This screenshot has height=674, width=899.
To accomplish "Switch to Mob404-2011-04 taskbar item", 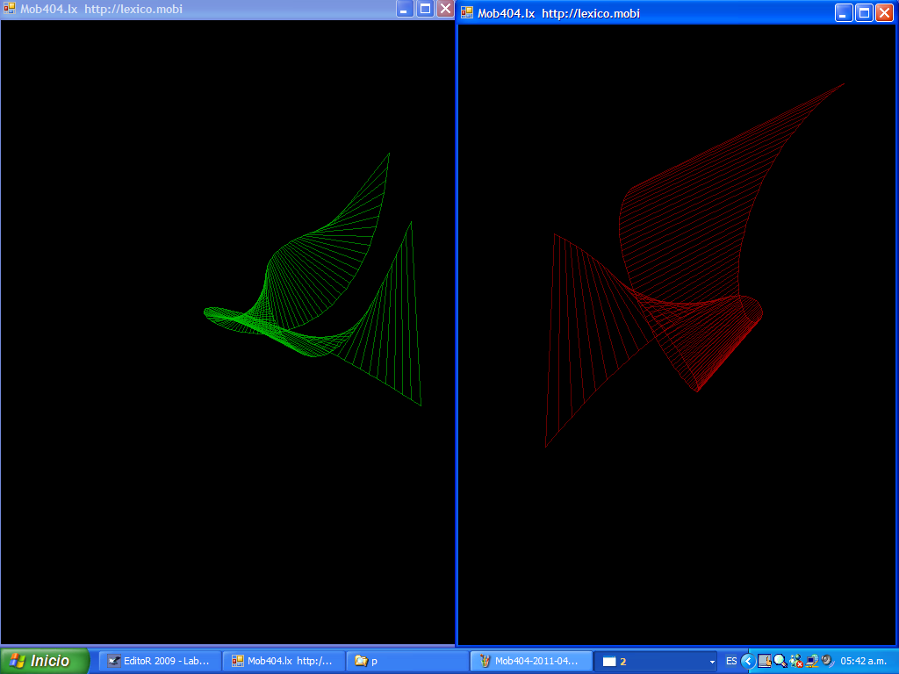I will click(x=530, y=661).
